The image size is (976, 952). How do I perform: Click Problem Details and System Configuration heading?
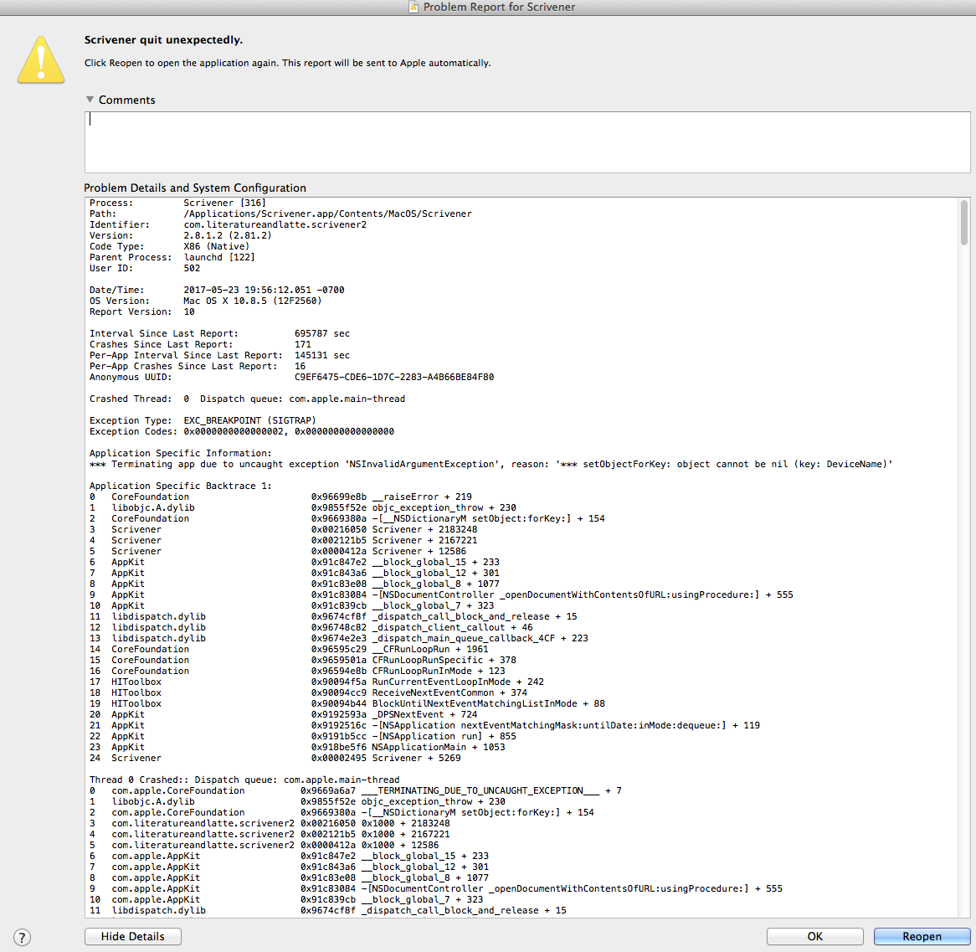pyautogui.click(x=195, y=188)
